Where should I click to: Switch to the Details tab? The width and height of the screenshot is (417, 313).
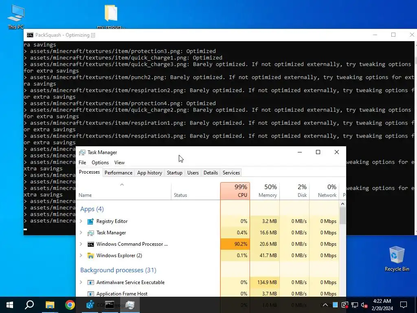(211, 173)
